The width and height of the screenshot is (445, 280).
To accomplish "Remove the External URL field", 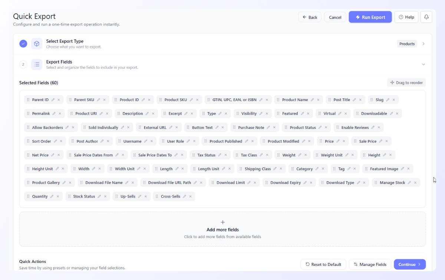I will click(177, 127).
